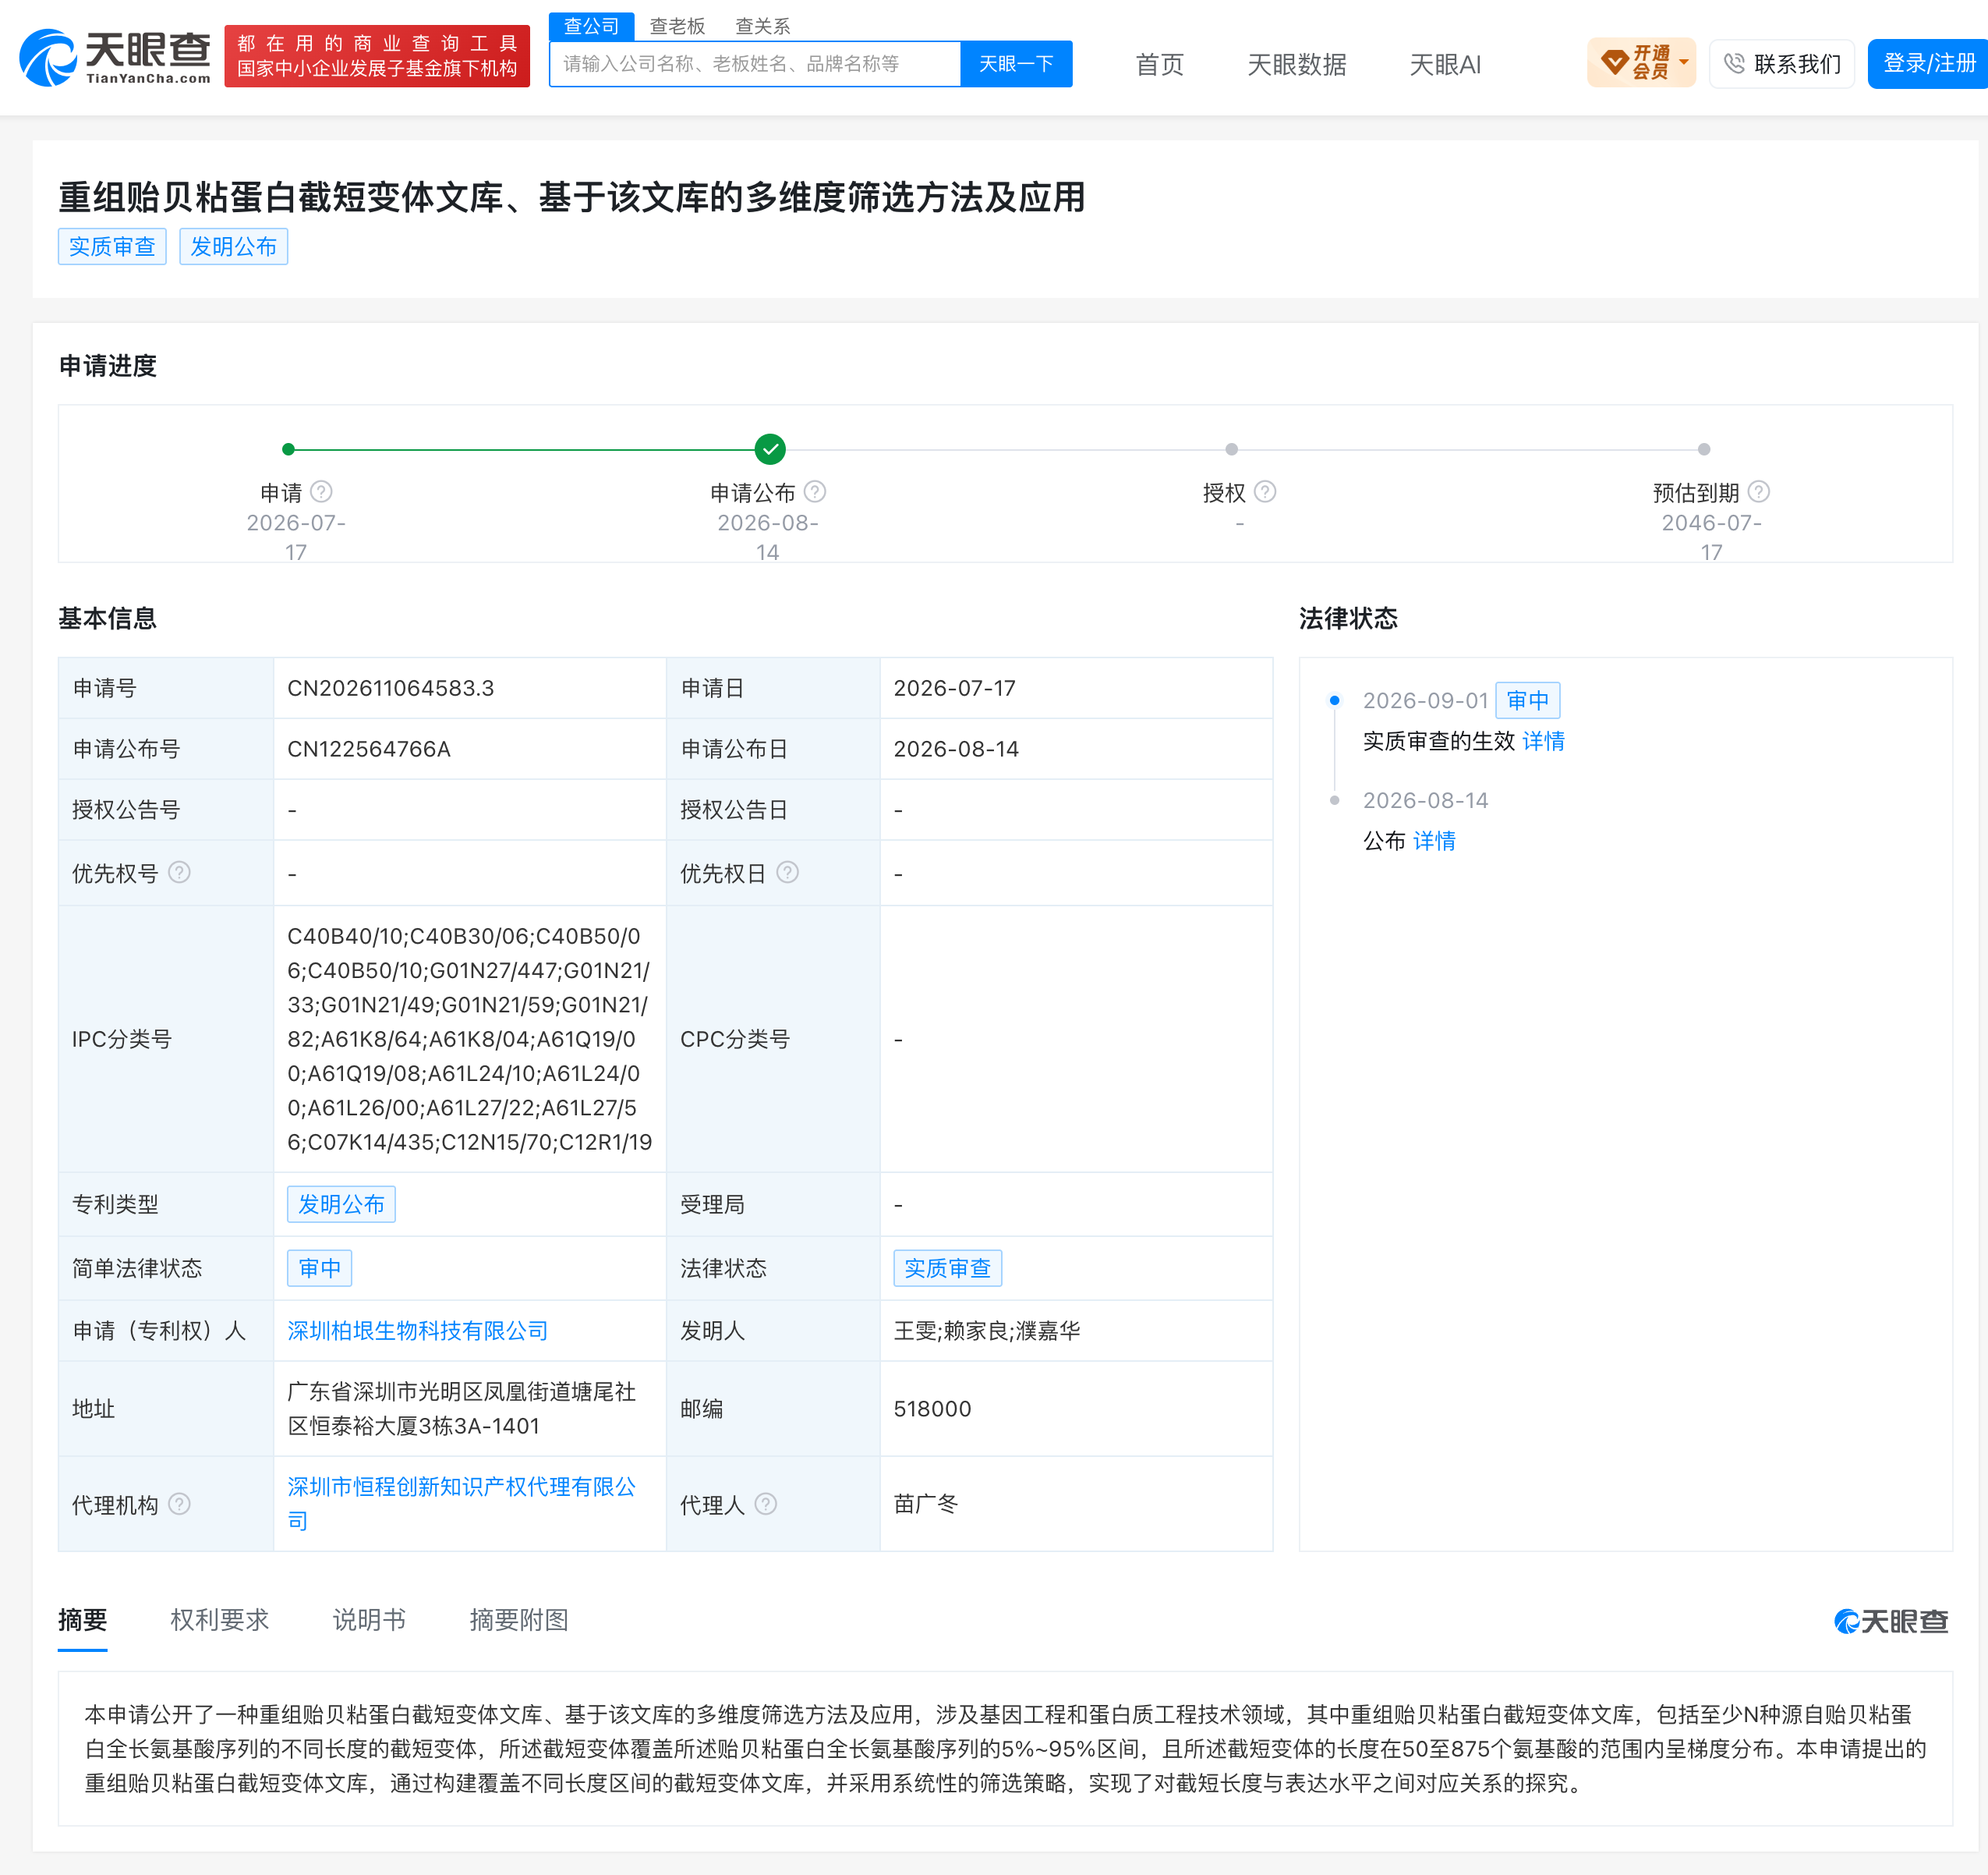Click help icon beside 优先权日
Viewport: 1988px width, 1875px height.
[788, 873]
